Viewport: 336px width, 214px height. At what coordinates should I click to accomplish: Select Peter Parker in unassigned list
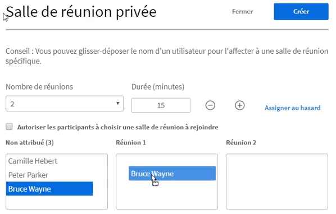coord(28,175)
